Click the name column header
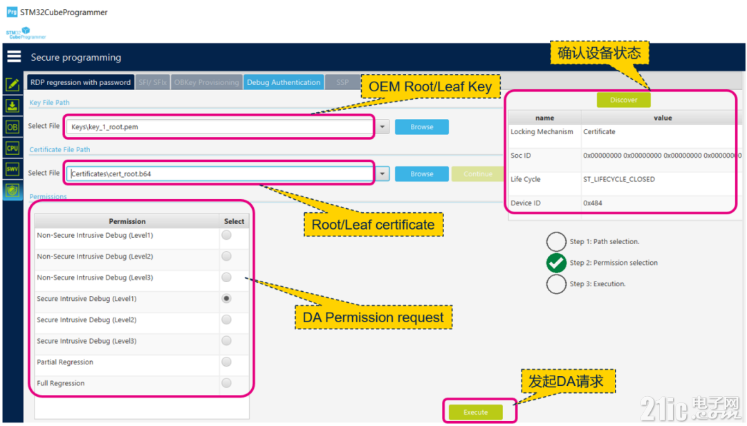Image resolution: width=747 pixels, height=426 pixels. pyautogui.click(x=544, y=118)
